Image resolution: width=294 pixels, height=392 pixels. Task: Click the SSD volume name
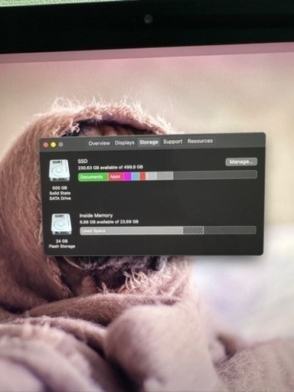click(x=83, y=162)
